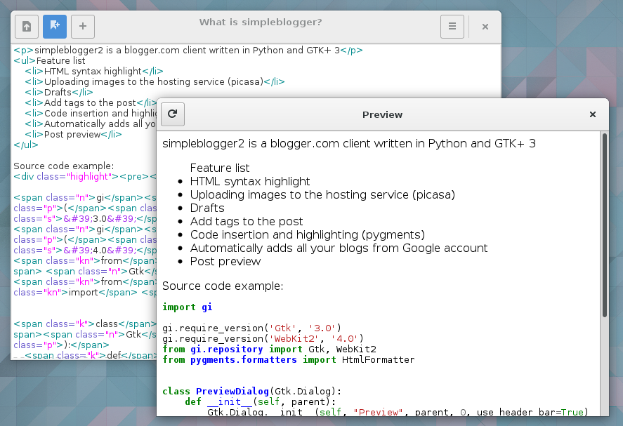Viewport: 623px width, 426px height.
Task: Click the require_version 'WebKit2' code line
Action: [x=263, y=339]
